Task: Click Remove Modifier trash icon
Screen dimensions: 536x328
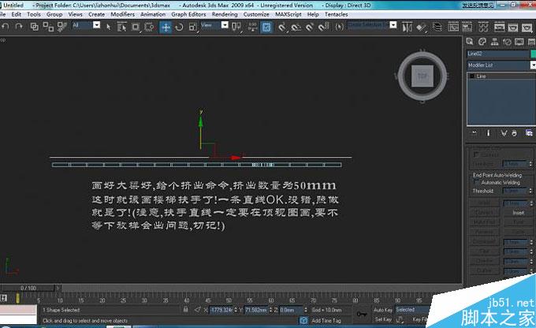Action: click(x=515, y=133)
